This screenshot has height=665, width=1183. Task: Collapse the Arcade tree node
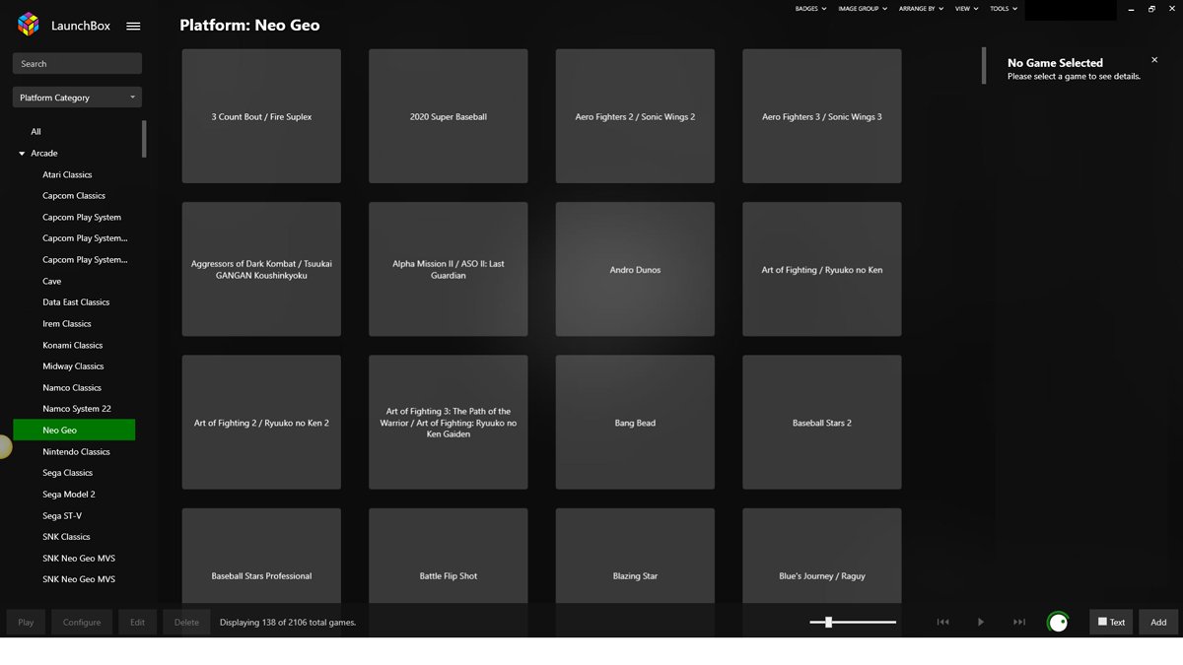point(22,154)
